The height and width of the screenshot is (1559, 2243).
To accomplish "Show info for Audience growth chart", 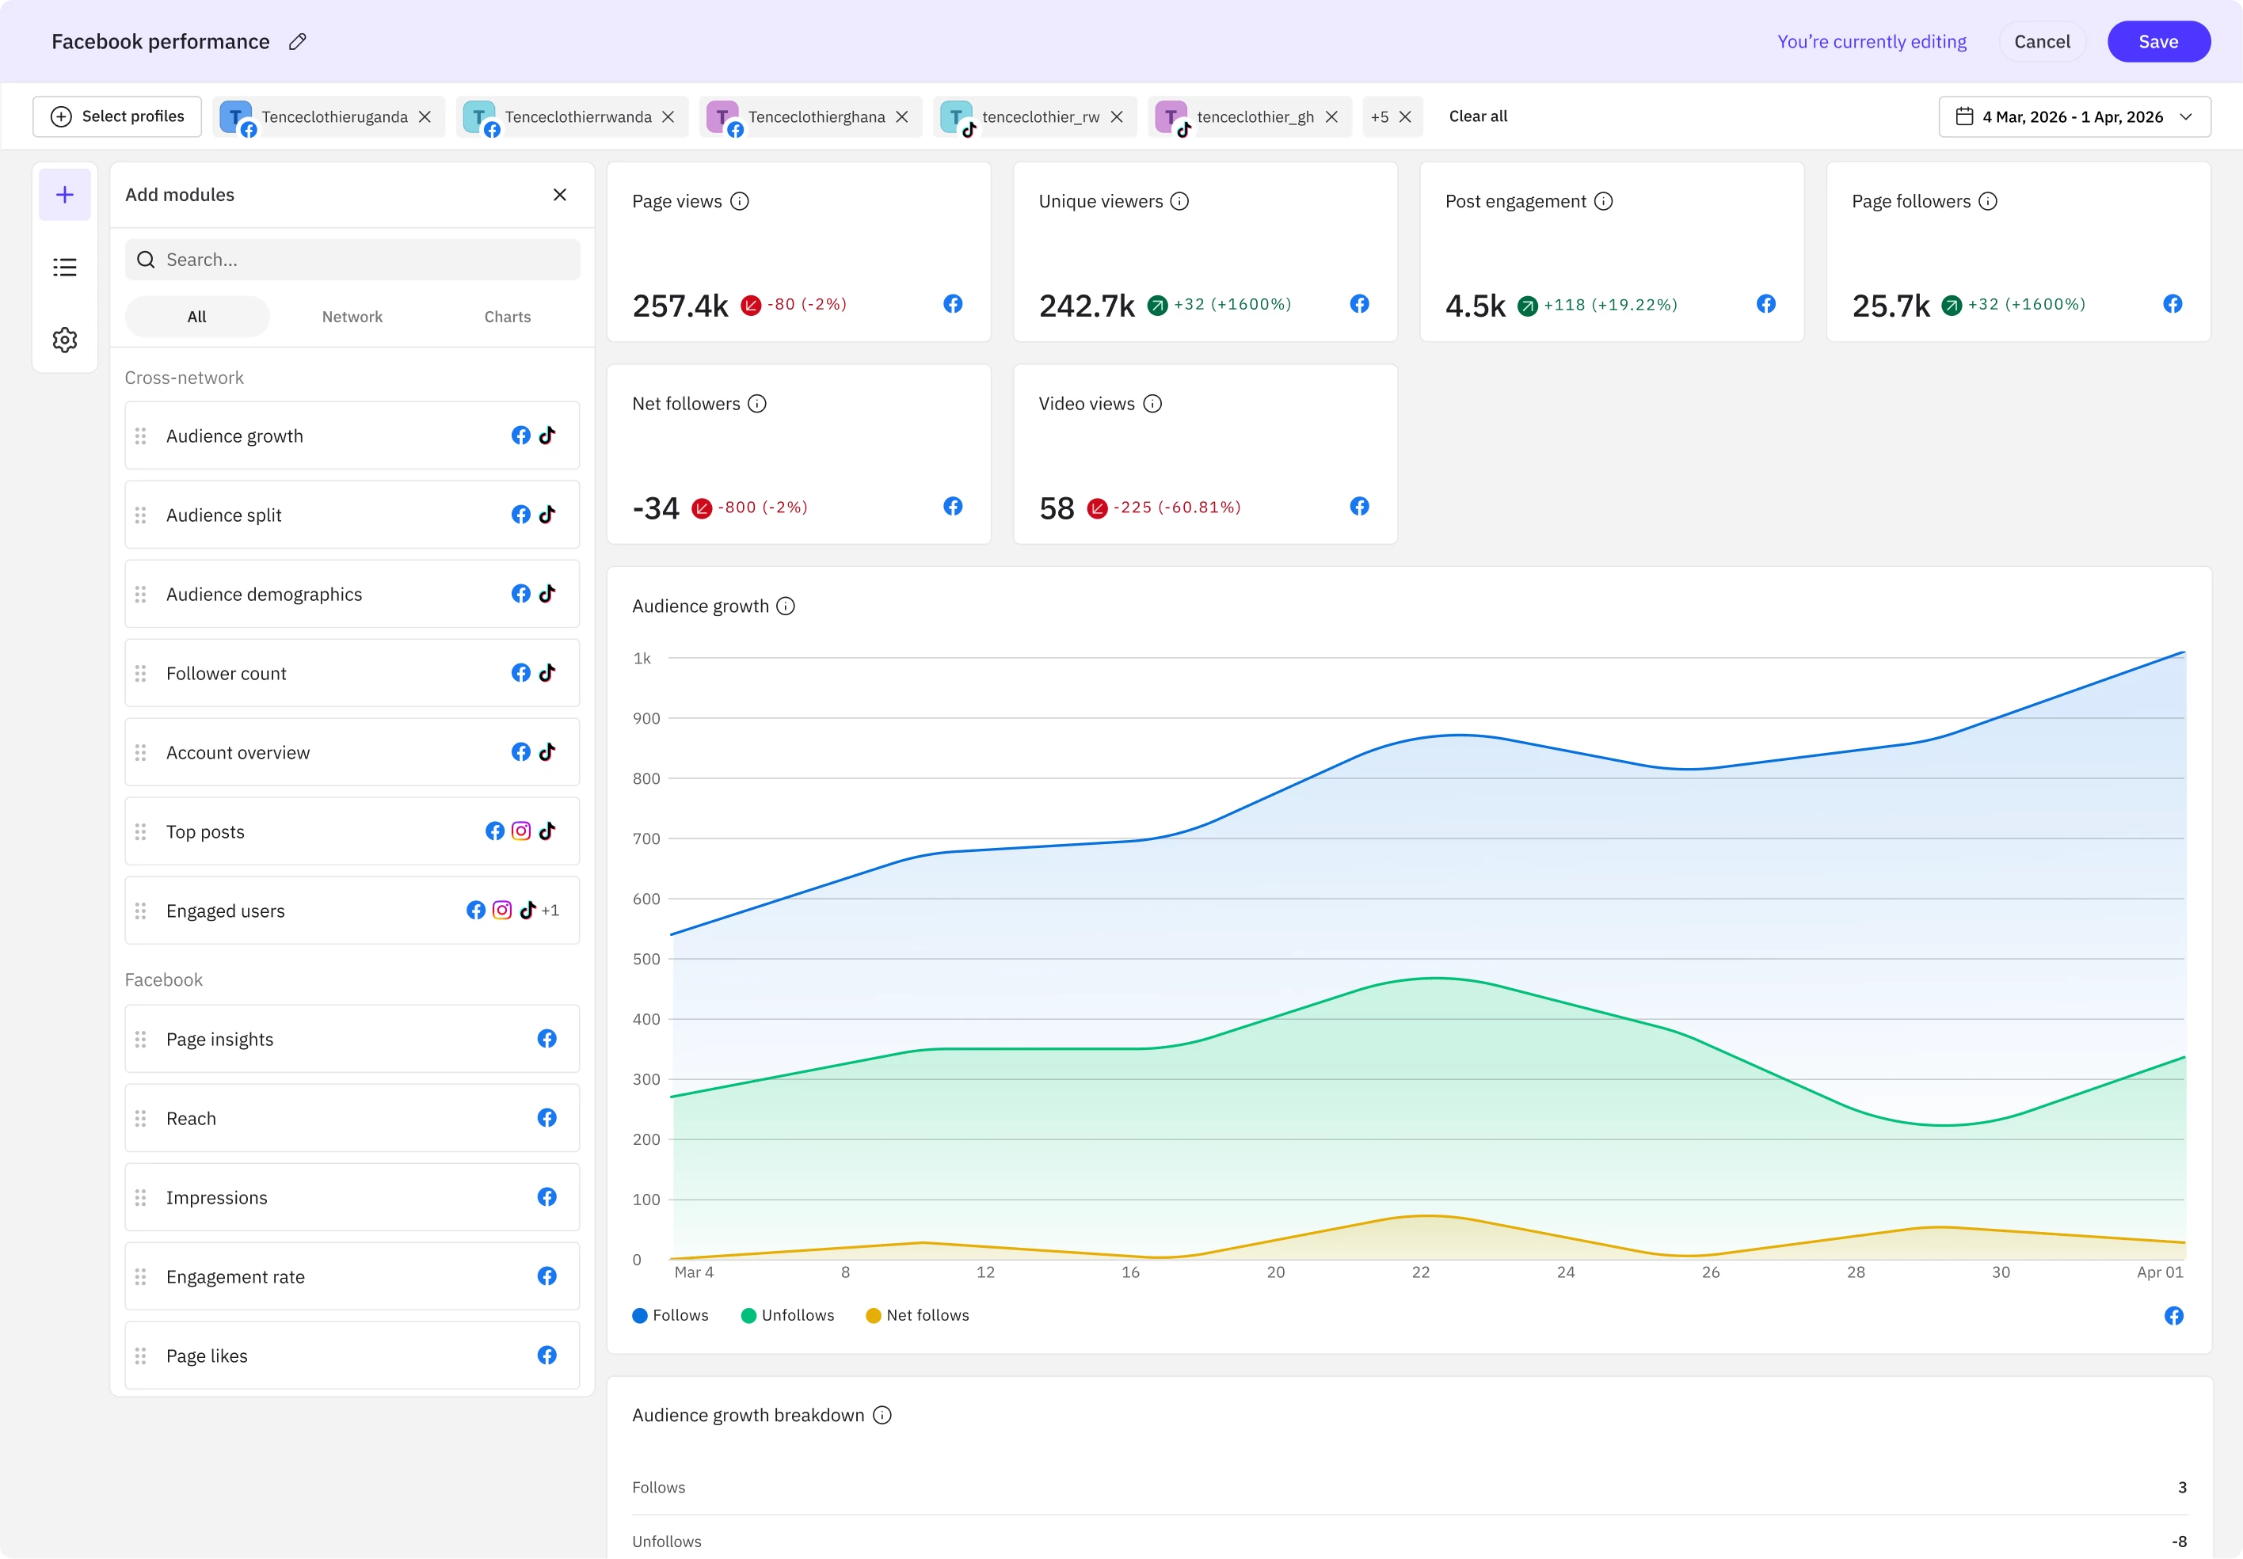I will (x=786, y=606).
